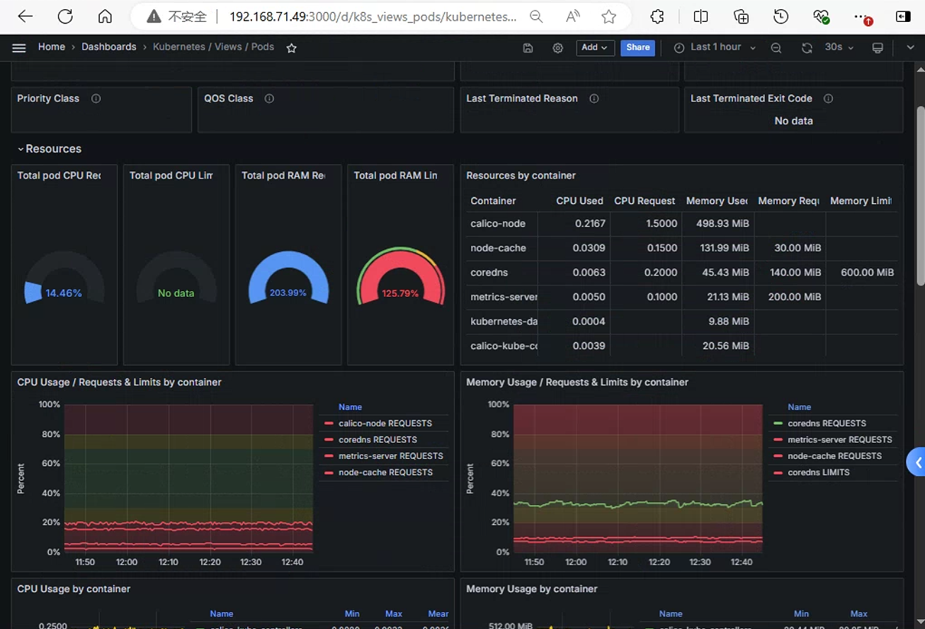Click the red color swatch beside node-cache REQUESTS in CPU legend
This screenshot has width=925, height=629.
329,472
